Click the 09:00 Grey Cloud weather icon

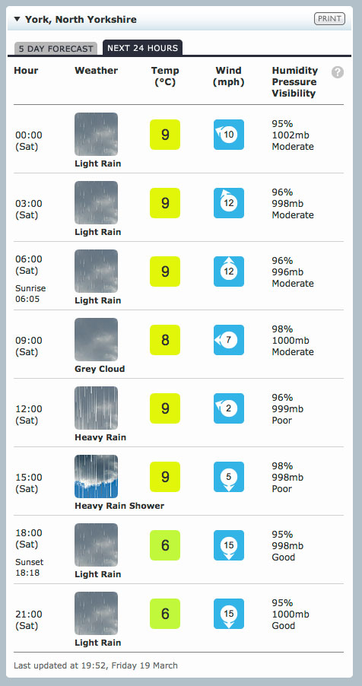97,339
